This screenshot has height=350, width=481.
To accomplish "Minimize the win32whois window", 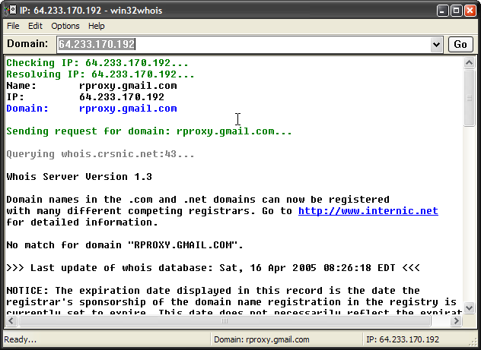I will (442, 11).
